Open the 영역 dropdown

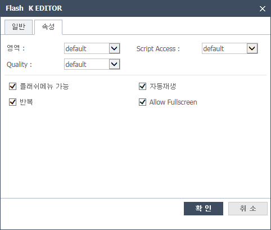92,48
